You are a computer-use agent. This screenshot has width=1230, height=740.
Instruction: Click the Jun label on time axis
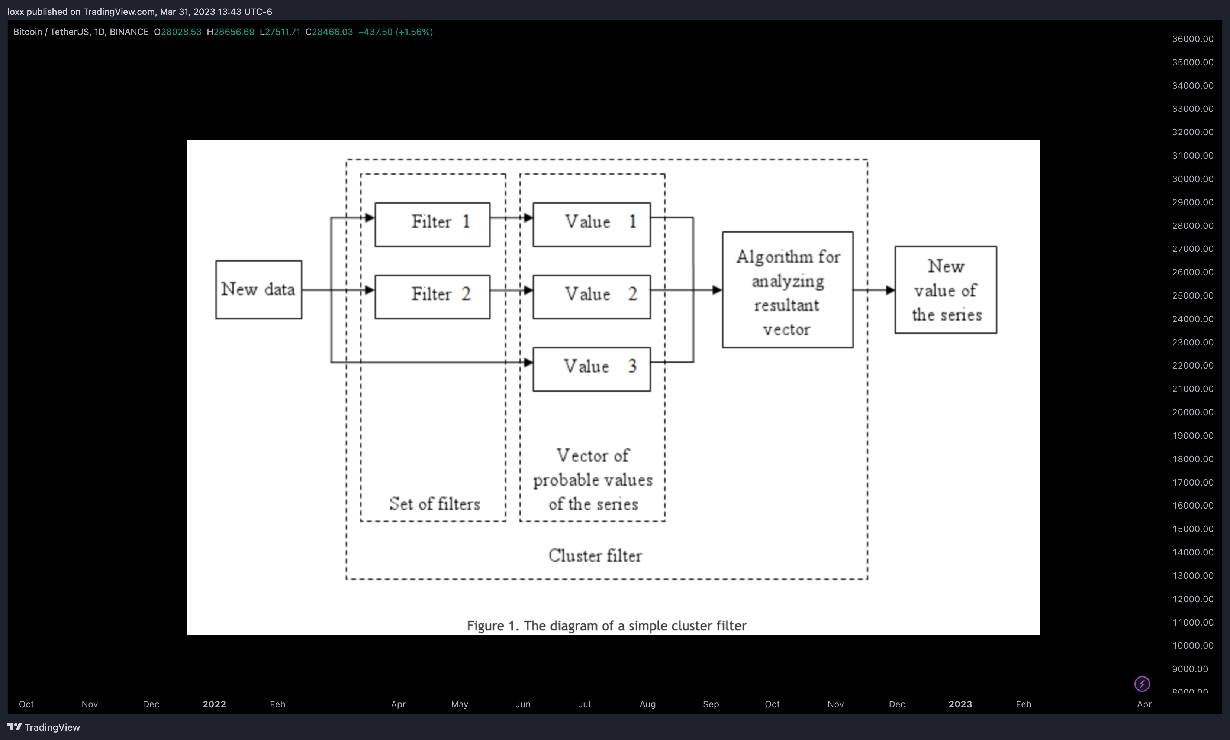(523, 704)
